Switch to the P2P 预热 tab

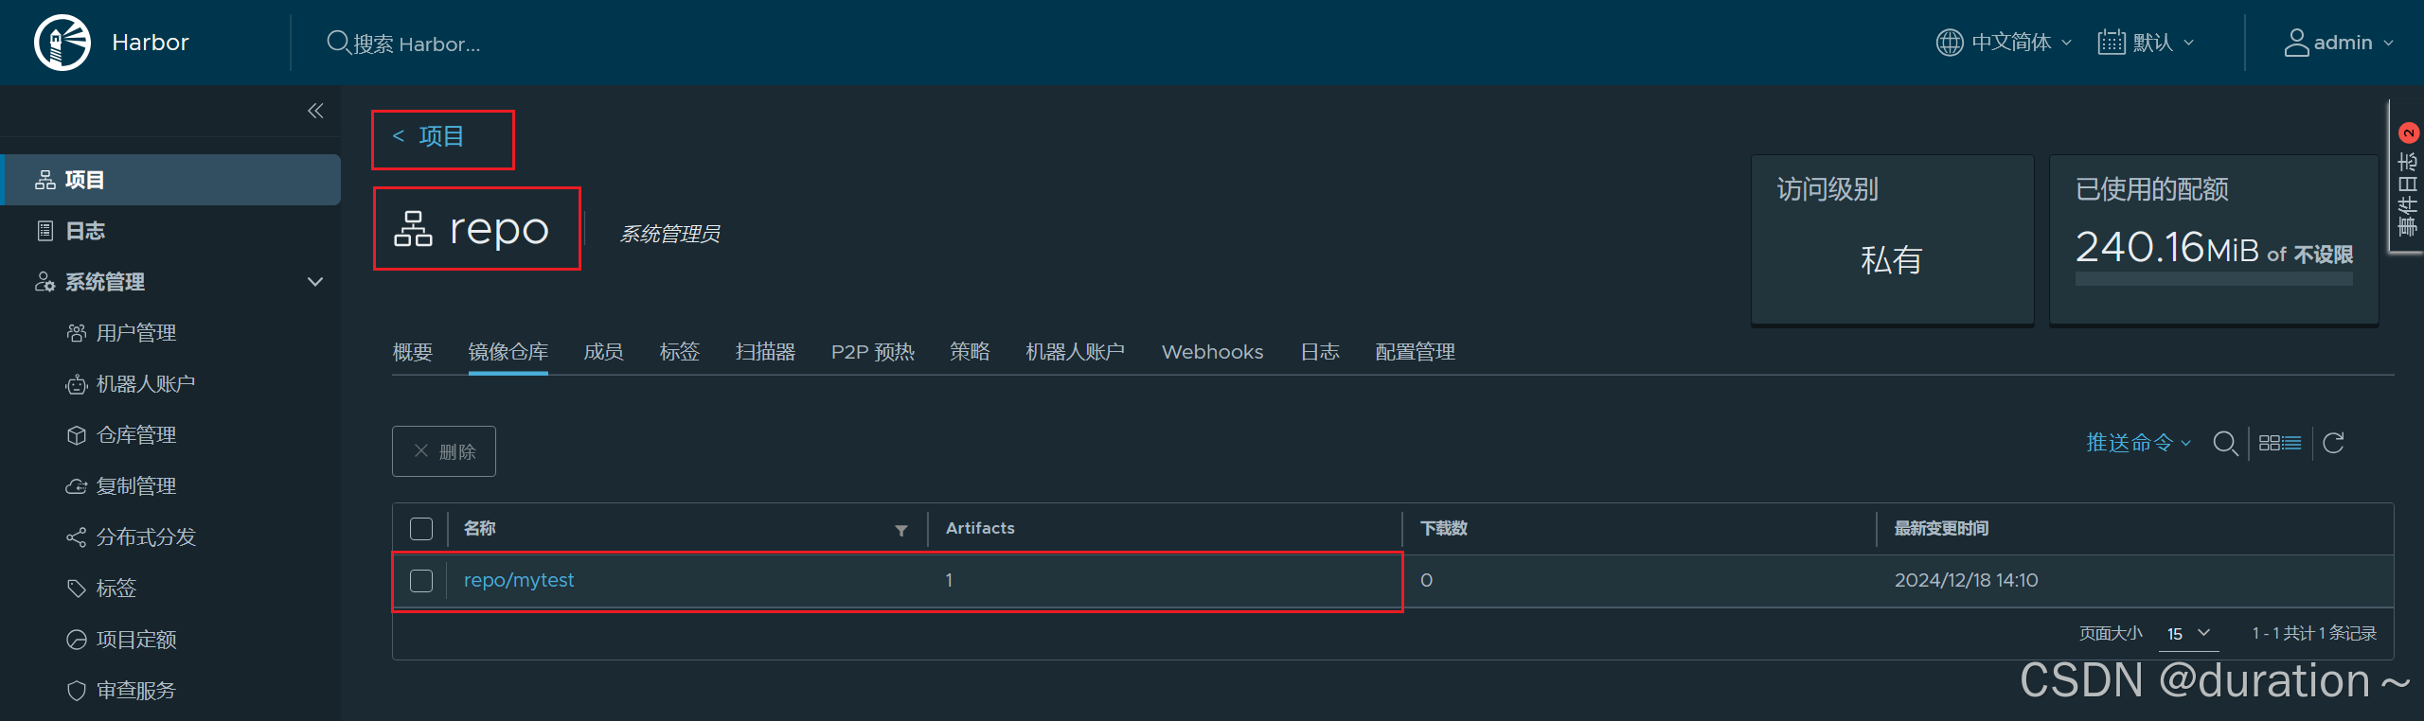873,352
